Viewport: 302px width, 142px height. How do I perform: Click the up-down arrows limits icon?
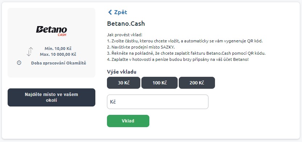[30, 51]
